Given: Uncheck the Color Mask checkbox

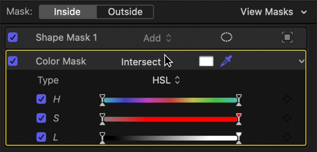Looking at the screenshot, I should coord(13,61).
